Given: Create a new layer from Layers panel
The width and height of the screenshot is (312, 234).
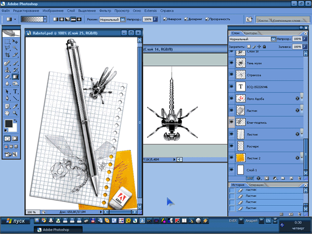Looking at the screenshot, I should pyautogui.click(x=292, y=178).
